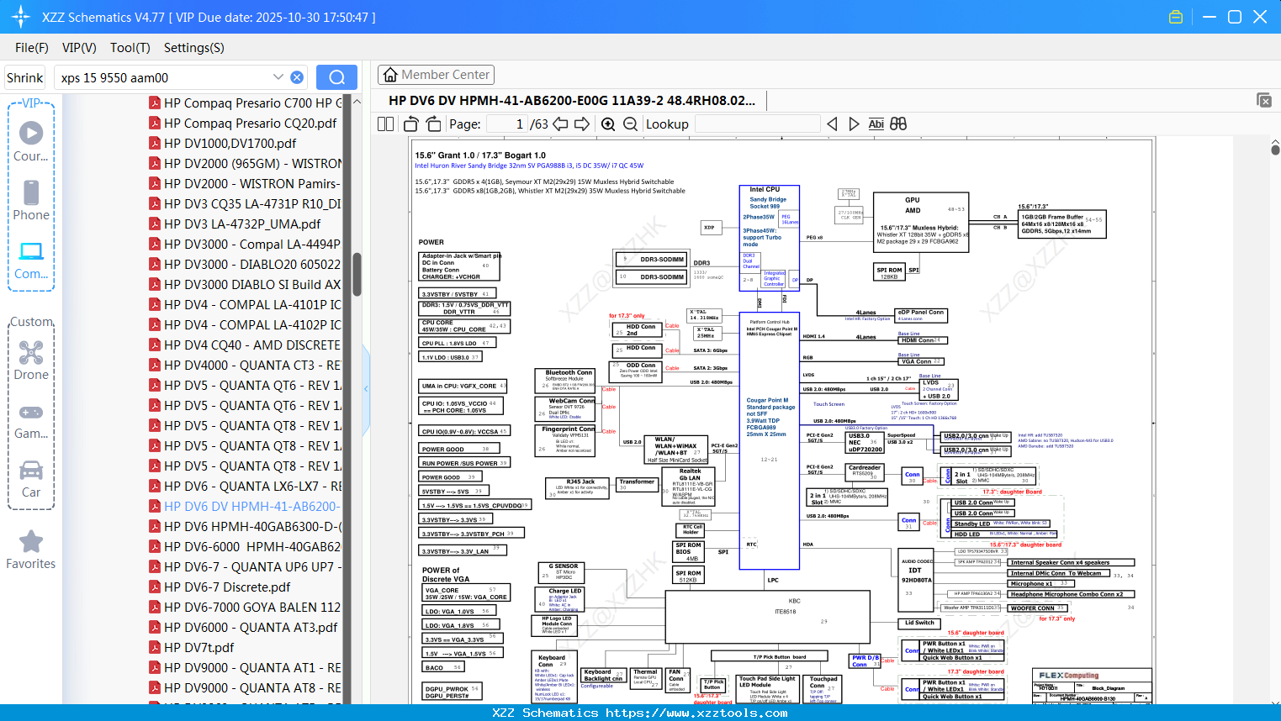Open HP DV6 HPMH-40GAB6300-D file

click(245, 526)
